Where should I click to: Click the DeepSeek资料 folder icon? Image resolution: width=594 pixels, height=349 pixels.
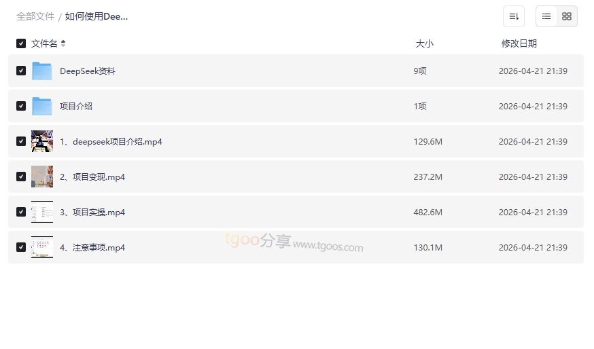[42, 71]
